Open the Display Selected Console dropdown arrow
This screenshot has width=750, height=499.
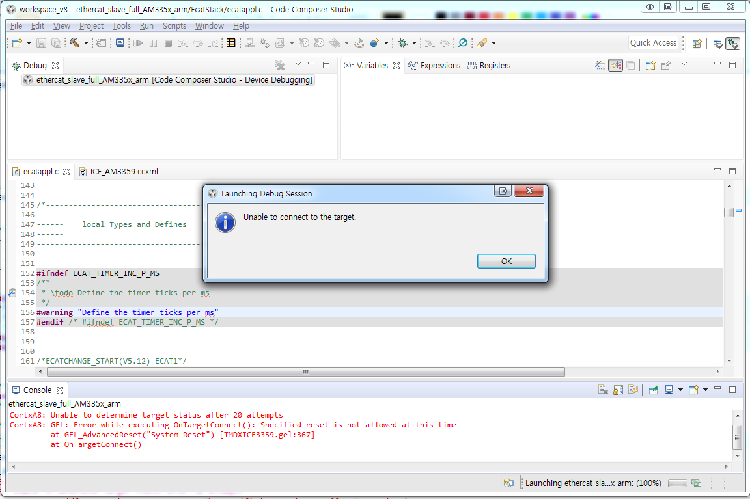coord(680,390)
